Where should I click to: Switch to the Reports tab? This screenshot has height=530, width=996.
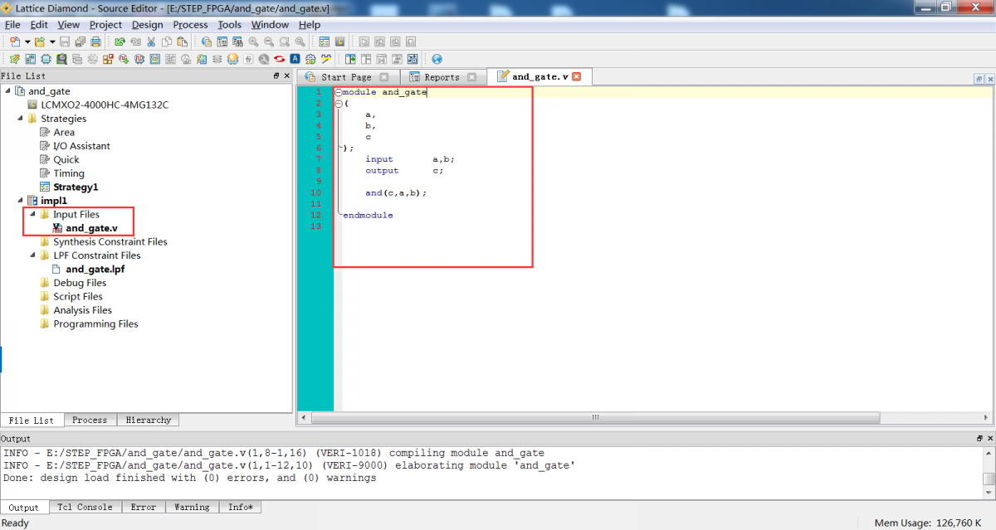(x=442, y=77)
